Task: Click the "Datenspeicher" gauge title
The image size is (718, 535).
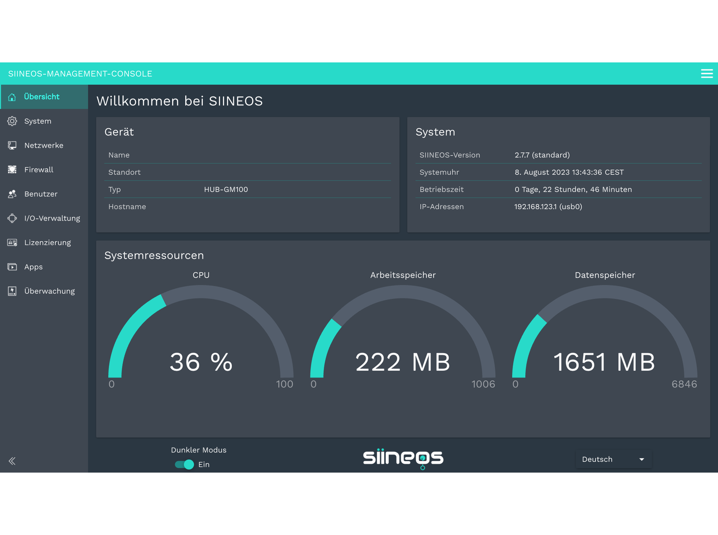Action: tap(605, 275)
